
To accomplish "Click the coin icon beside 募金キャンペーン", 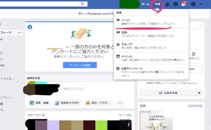I will click(x=118, y=69).
